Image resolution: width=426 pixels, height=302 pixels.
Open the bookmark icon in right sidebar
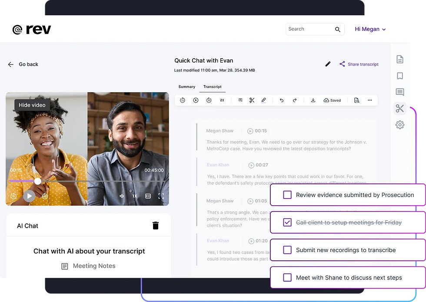[x=400, y=76]
